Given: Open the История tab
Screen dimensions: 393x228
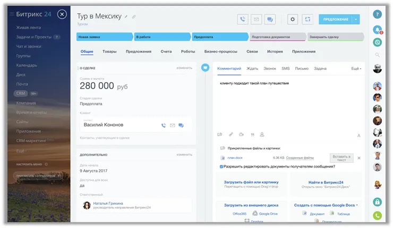Looking at the screenshot, I should point(275,51).
